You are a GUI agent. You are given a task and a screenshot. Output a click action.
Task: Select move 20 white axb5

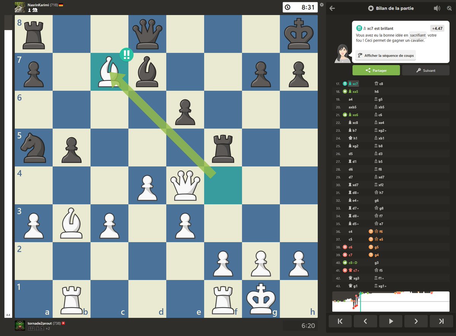(352, 107)
